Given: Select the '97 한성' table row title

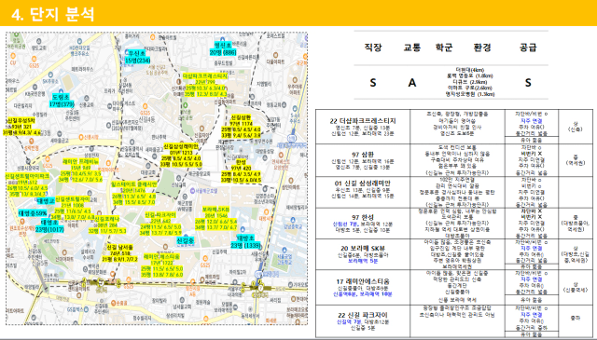Looking at the screenshot, I should pos(363,217).
